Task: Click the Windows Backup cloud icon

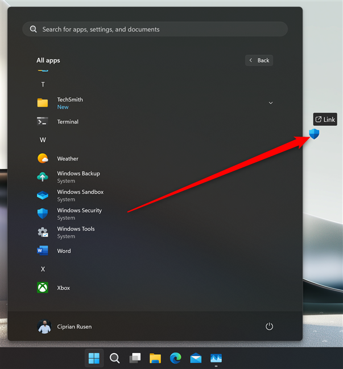Action: pos(43,177)
